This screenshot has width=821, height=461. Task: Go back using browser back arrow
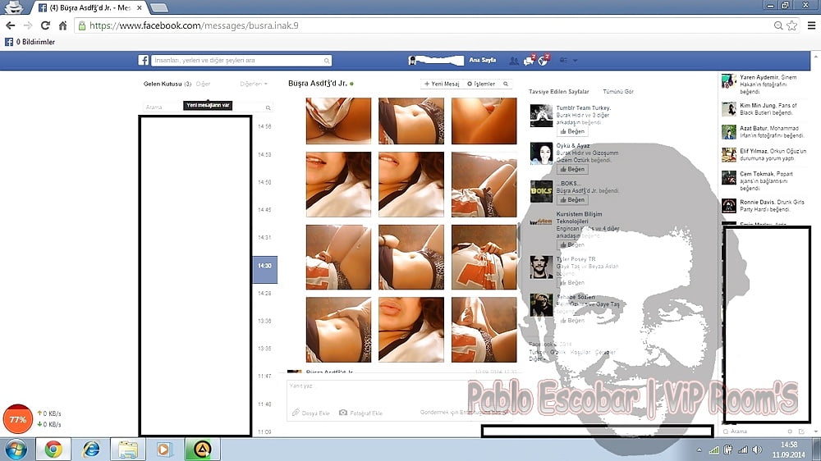pos(10,25)
